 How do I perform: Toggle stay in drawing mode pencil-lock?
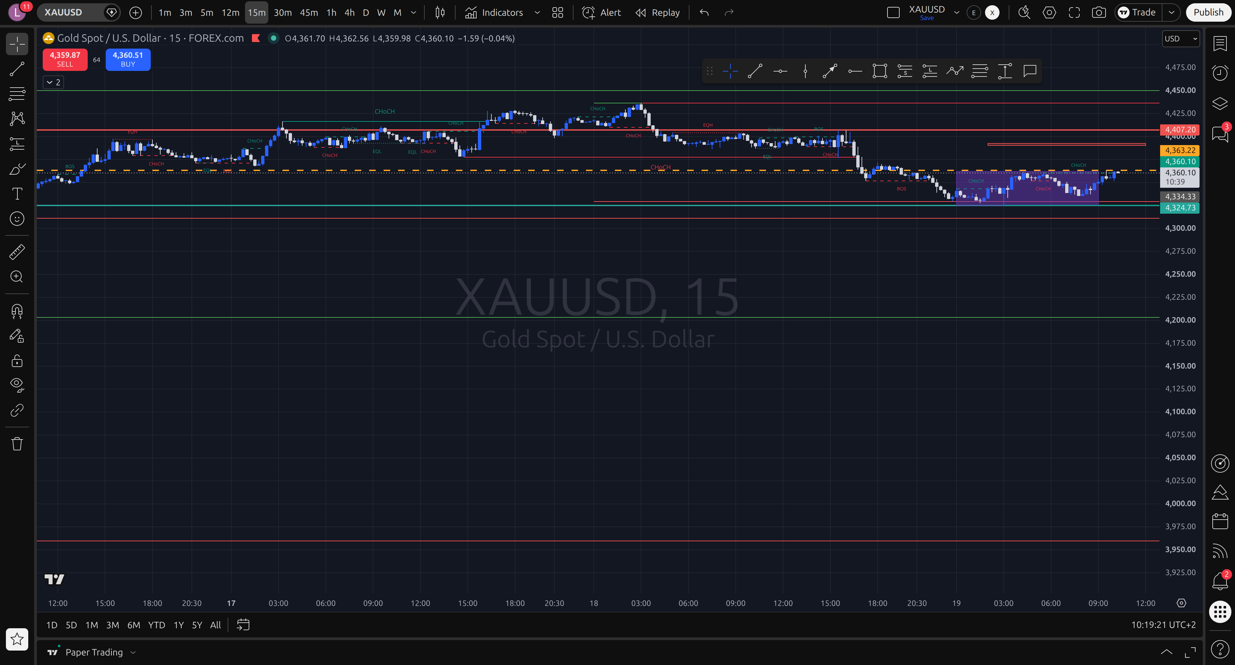tap(17, 336)
